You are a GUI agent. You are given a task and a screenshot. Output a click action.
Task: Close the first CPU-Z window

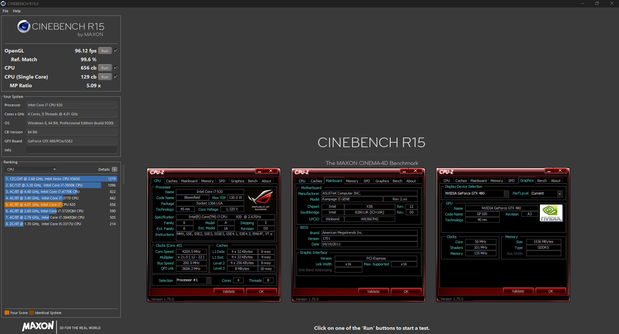point(271,171)
